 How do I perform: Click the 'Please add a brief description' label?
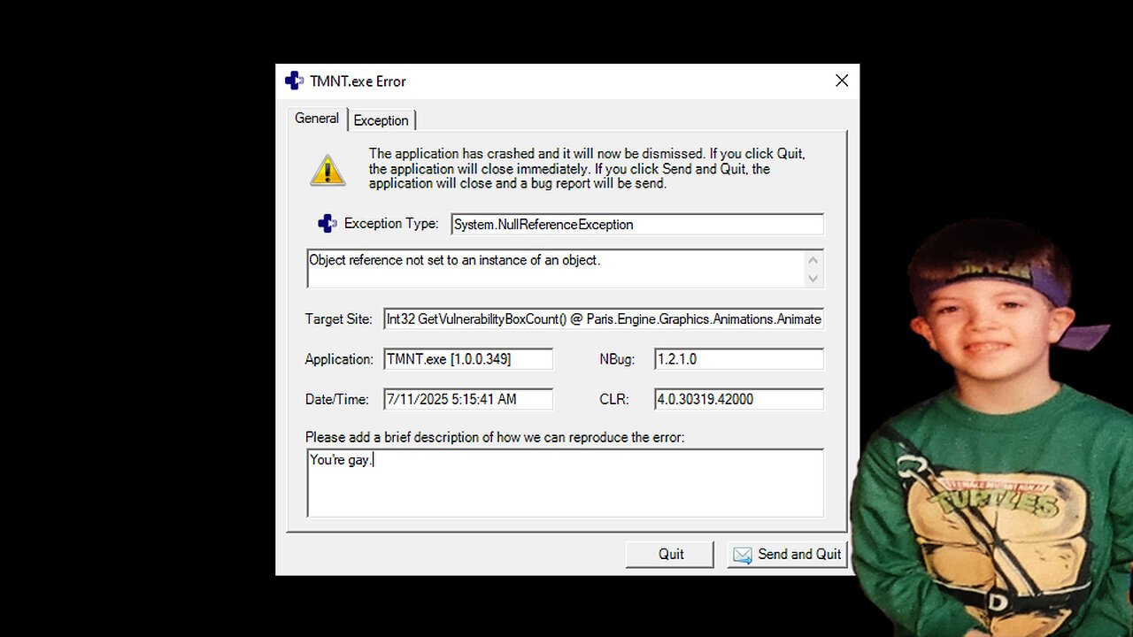point(495,437)
